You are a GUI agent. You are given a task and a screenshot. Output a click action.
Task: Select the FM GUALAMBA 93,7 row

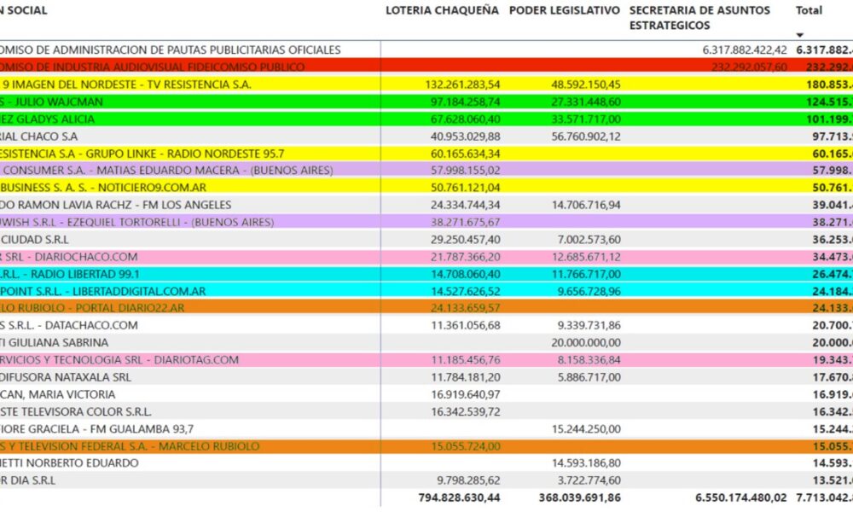(426, 429)
